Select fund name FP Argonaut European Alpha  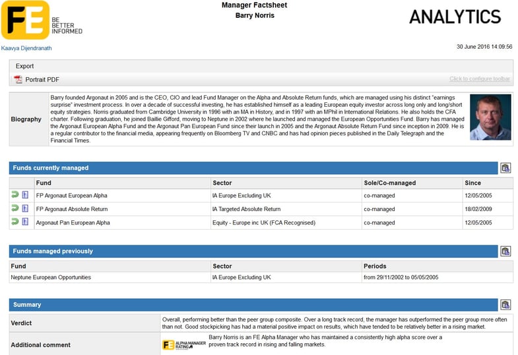point(72,195)
